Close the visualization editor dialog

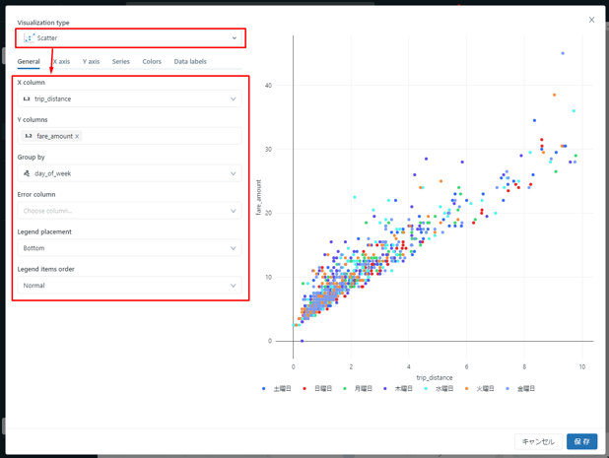(591, 20)
